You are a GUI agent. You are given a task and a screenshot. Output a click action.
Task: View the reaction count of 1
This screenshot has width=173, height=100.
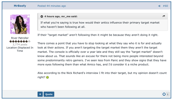(168, 94)
